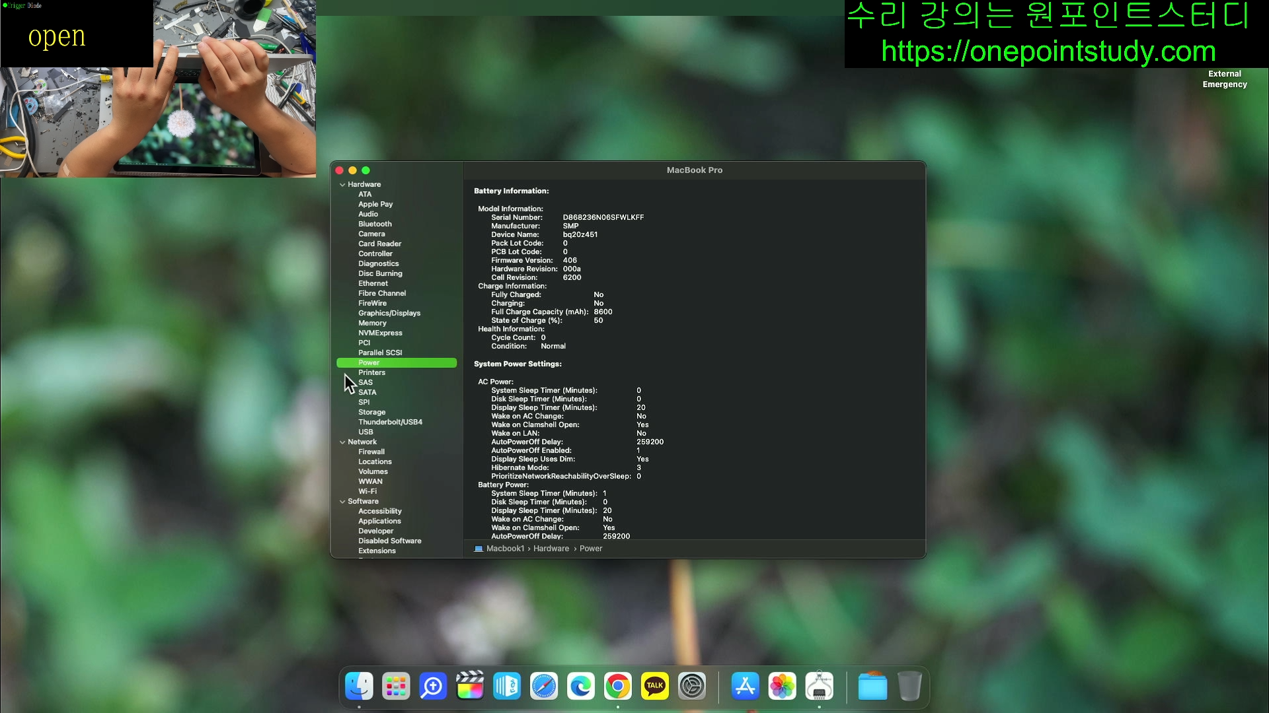Screen dimensions: 1269x713
Task: Open Launchpad from the dock
Action: 396,687
